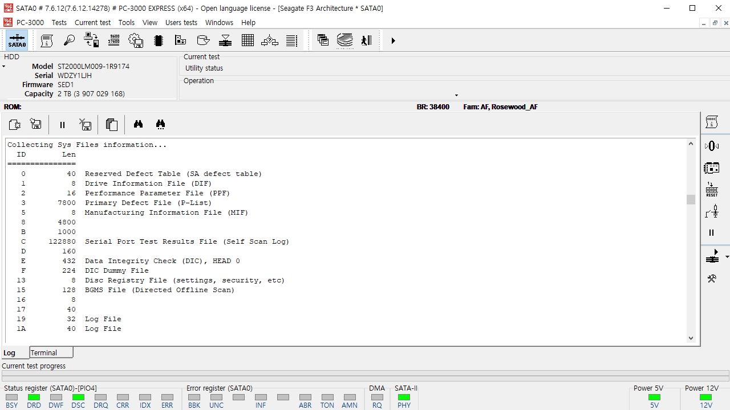Toggle the log pause button
Viewport: 730px width, 410px height.
coord(62,125)
